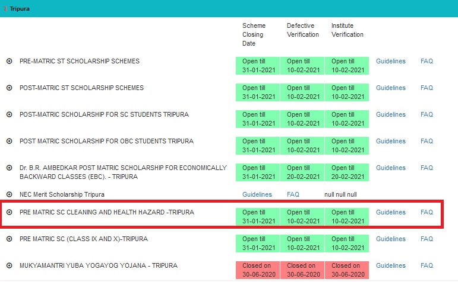Open FAQ for PRE MATRIC SC (CLASS IX AND X)

tap(427, 239)
